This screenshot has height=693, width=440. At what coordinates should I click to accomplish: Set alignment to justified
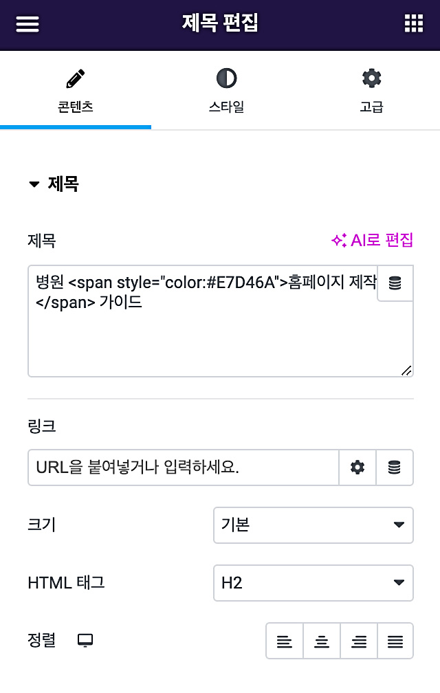(395, 641)
